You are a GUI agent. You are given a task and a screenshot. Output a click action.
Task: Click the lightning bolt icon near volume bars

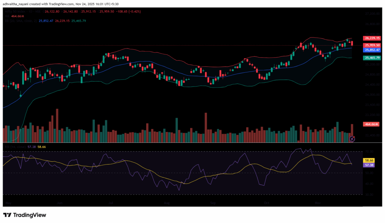pos(352,139)
